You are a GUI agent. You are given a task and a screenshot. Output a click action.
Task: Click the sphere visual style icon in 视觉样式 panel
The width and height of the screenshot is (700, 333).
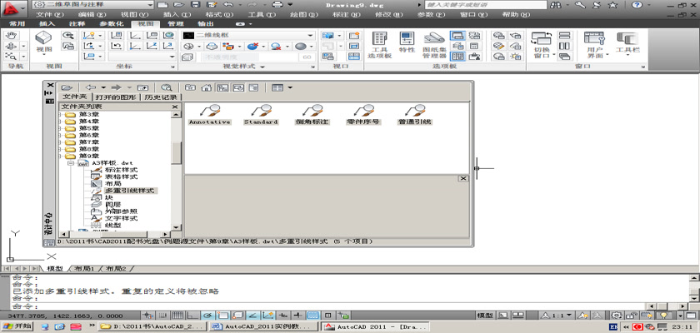click(x=301, y=47)
